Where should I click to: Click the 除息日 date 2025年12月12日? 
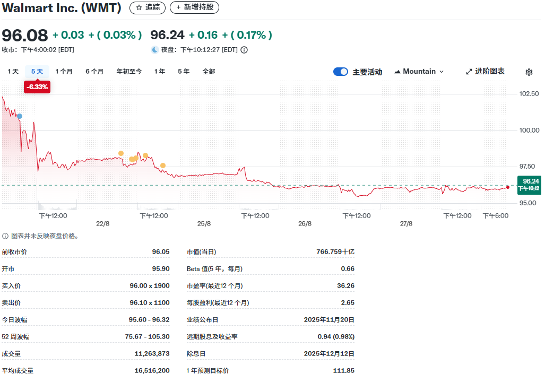[x=329, y=354]
